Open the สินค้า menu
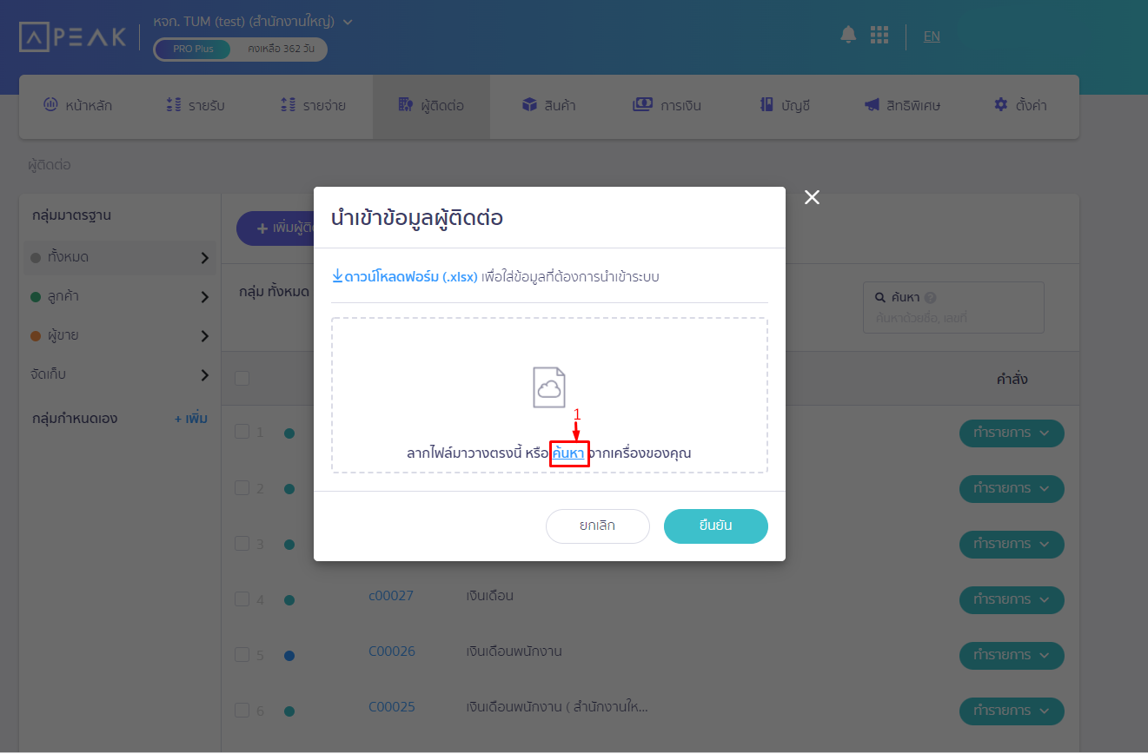This screenshot has height=754, width=1148. (548, 106)
